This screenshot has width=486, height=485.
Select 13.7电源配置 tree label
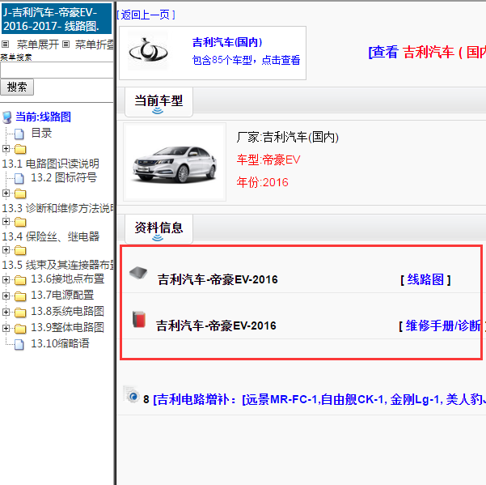(x=62, y=295)
